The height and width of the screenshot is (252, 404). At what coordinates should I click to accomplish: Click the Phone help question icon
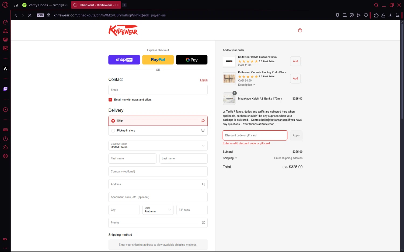[x=203, y=223]
